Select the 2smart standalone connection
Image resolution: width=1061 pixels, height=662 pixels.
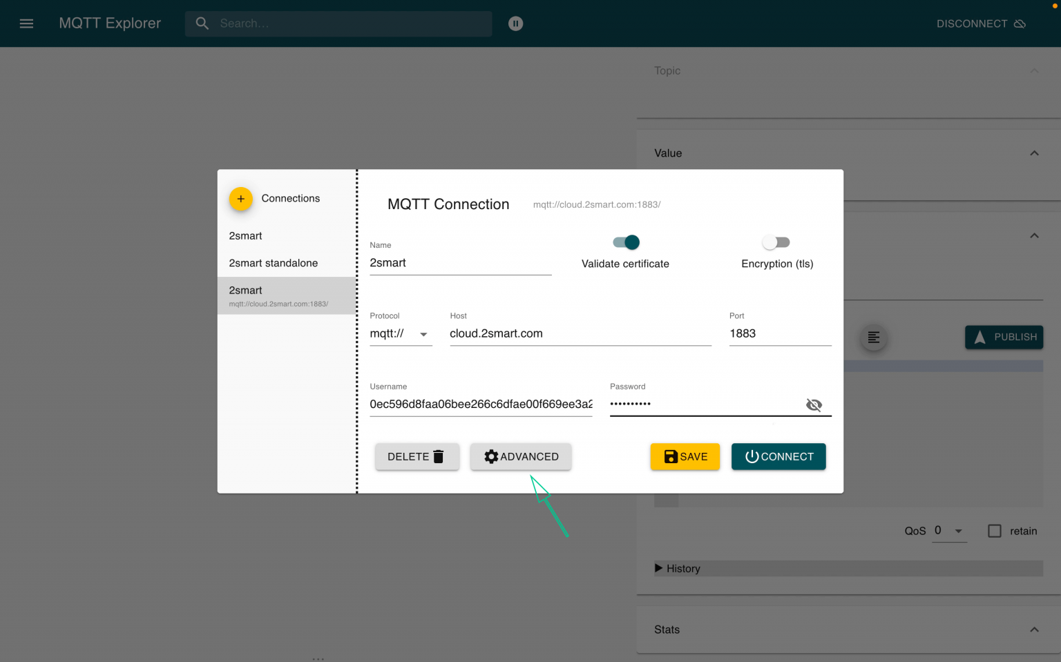coord(274,263)
